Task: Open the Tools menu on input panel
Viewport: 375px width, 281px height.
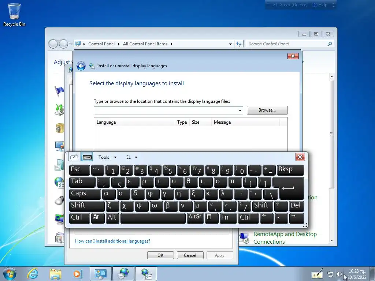Action: pos(107,157)
